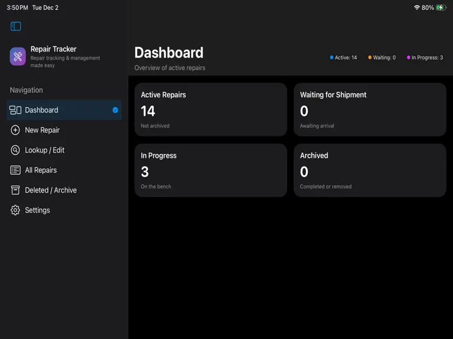Click the 'Completed or removed' caption

(326, 187)
